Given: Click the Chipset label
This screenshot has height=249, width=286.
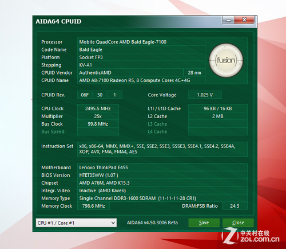Looking at the screenshot, I should coord(50,183).
